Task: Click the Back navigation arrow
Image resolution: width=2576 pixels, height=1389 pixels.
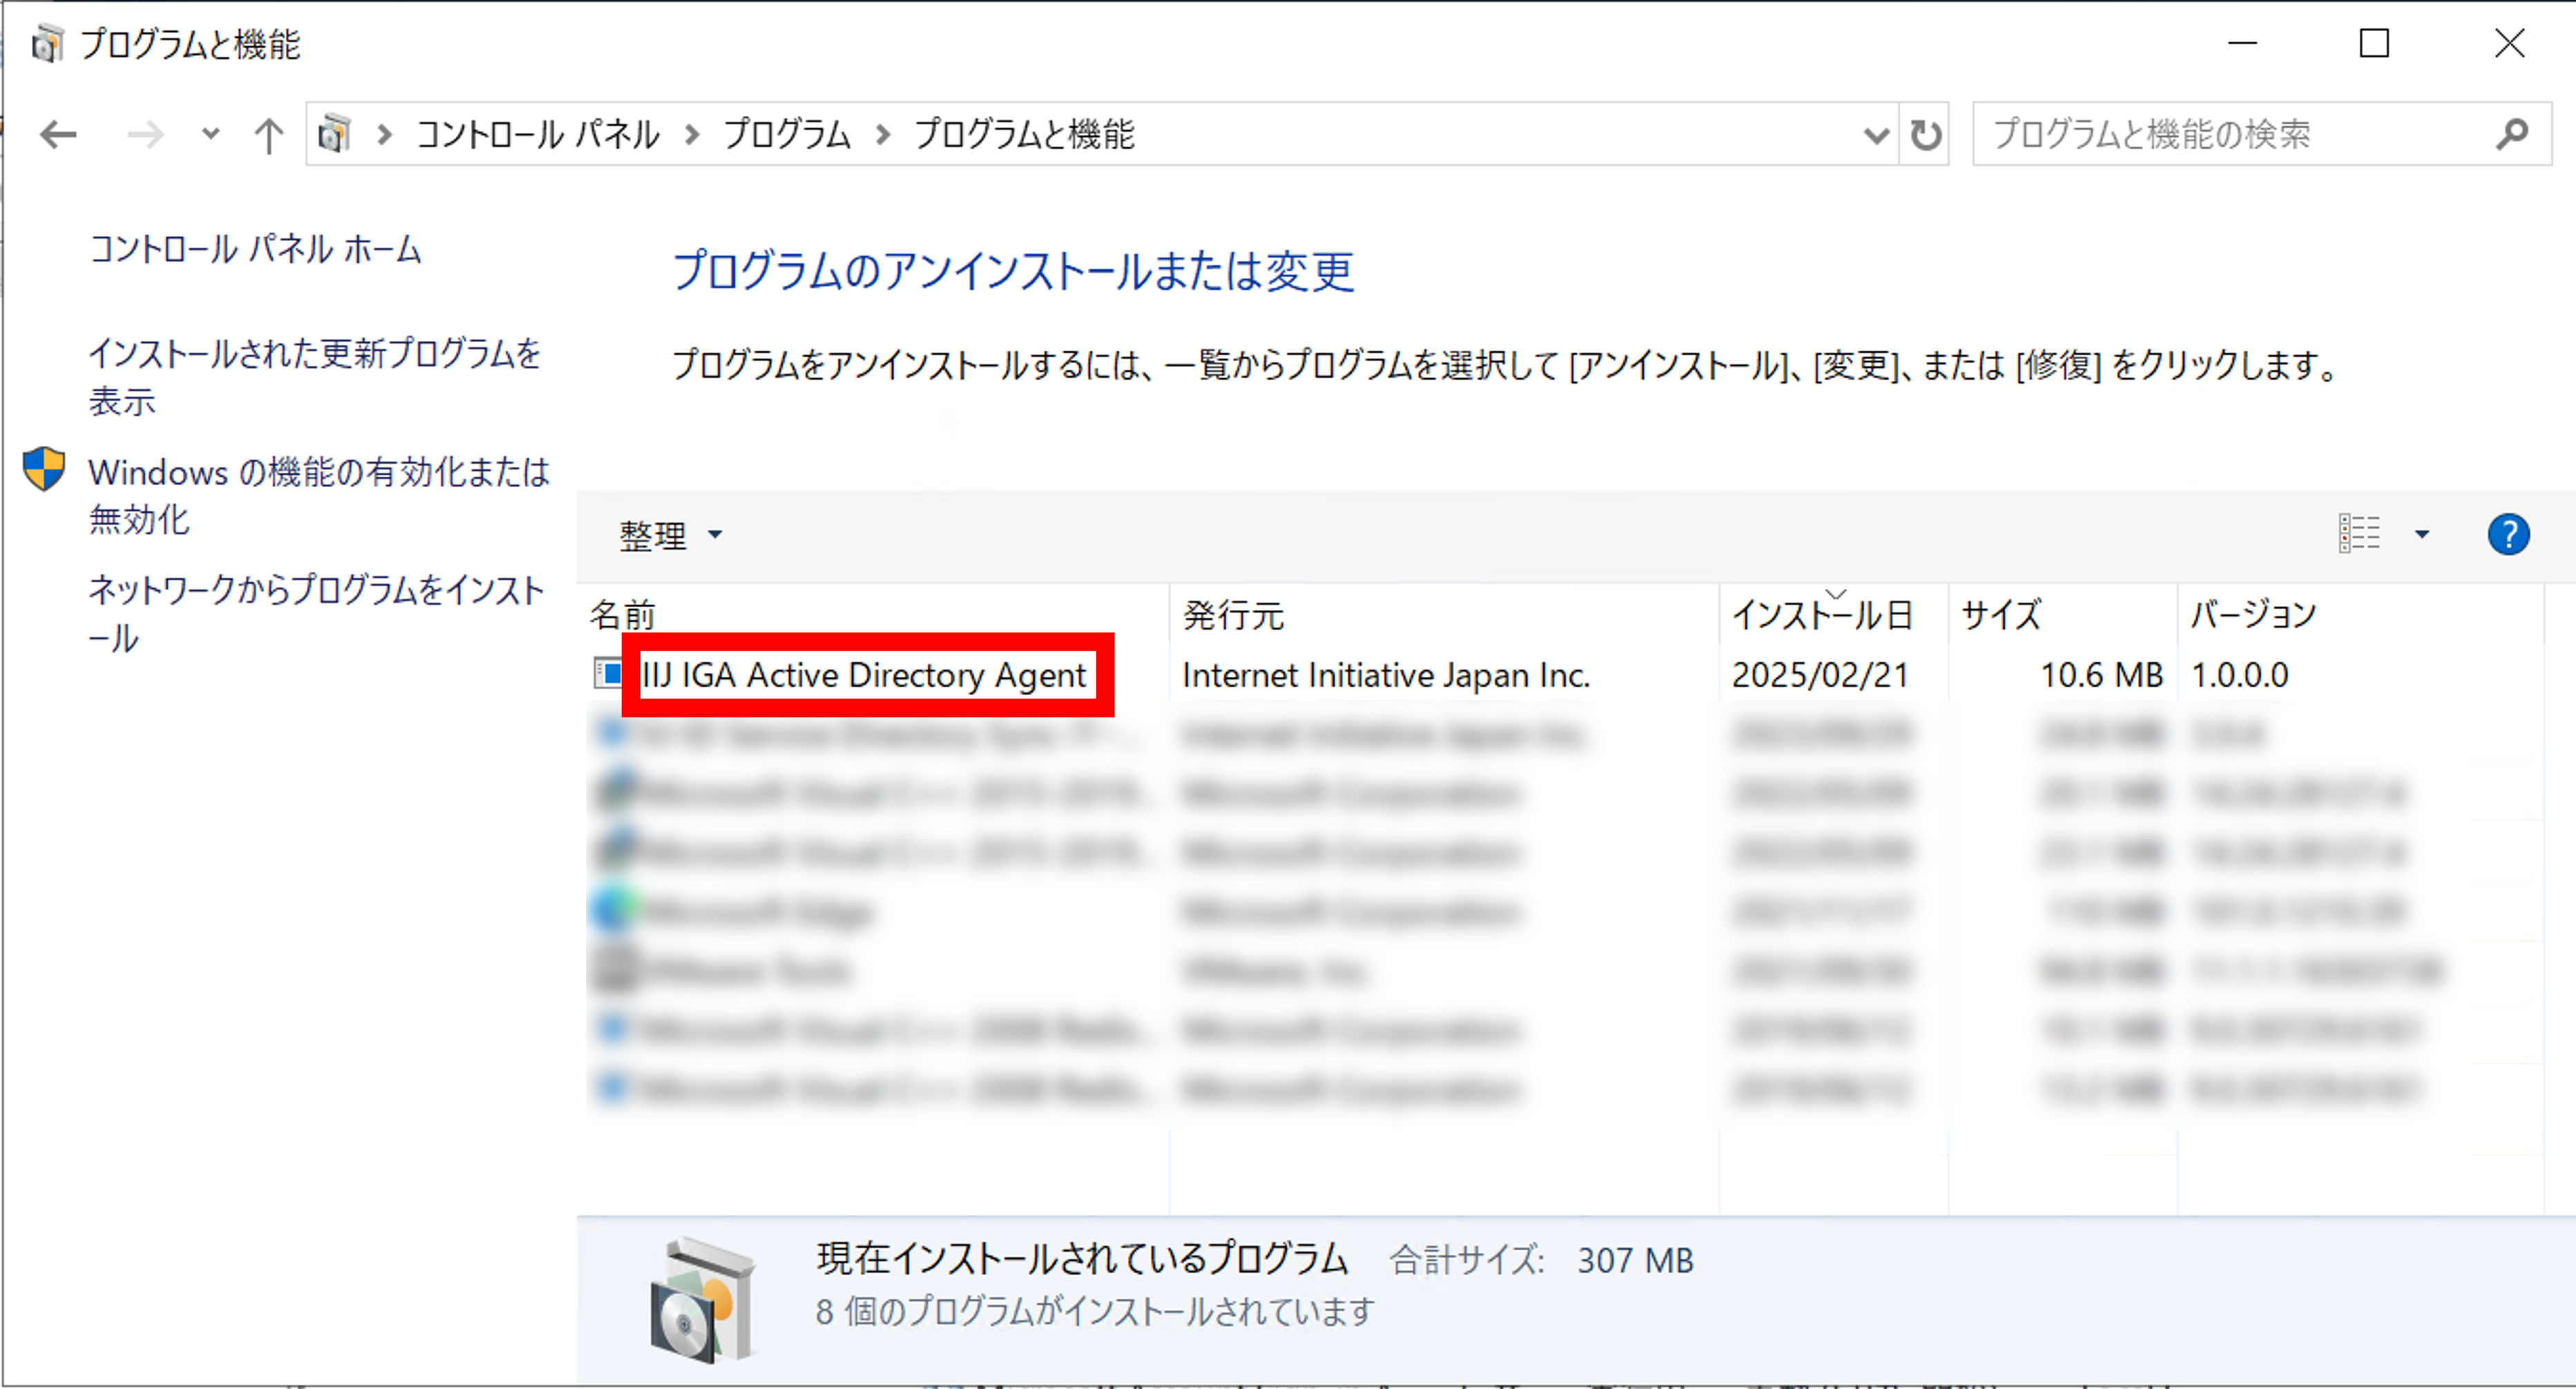Action: [58, 134]
